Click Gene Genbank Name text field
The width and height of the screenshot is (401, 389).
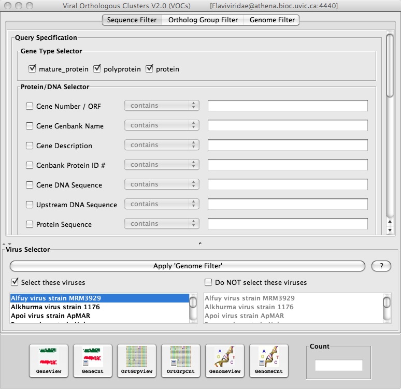click(288, 125)
